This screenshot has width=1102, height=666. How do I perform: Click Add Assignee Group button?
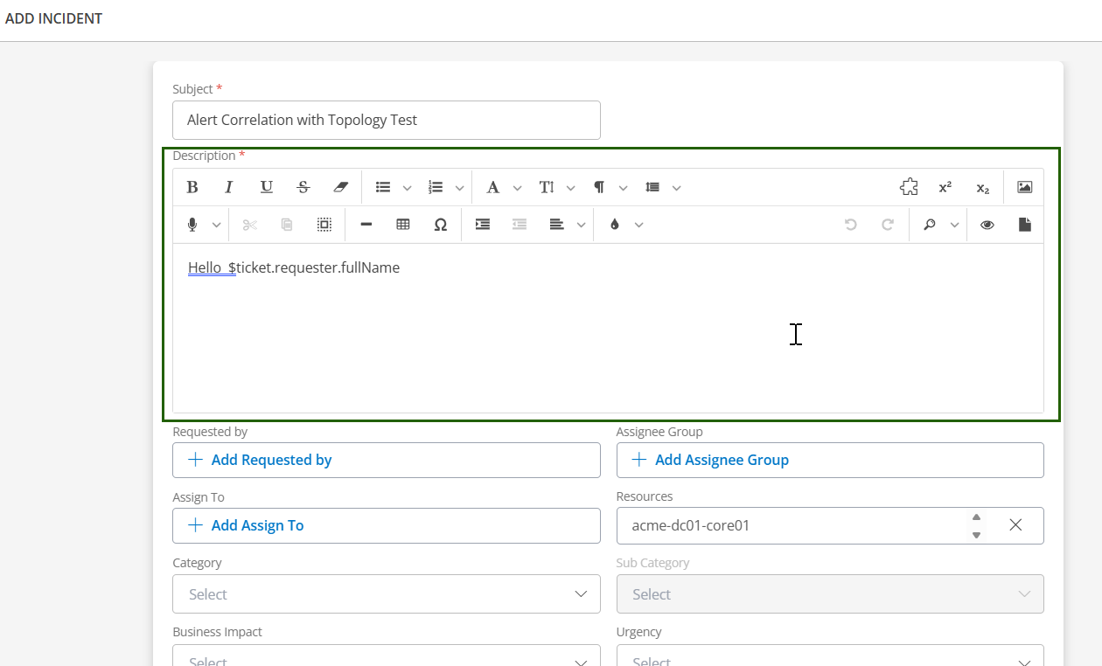[x=829, y=460]
